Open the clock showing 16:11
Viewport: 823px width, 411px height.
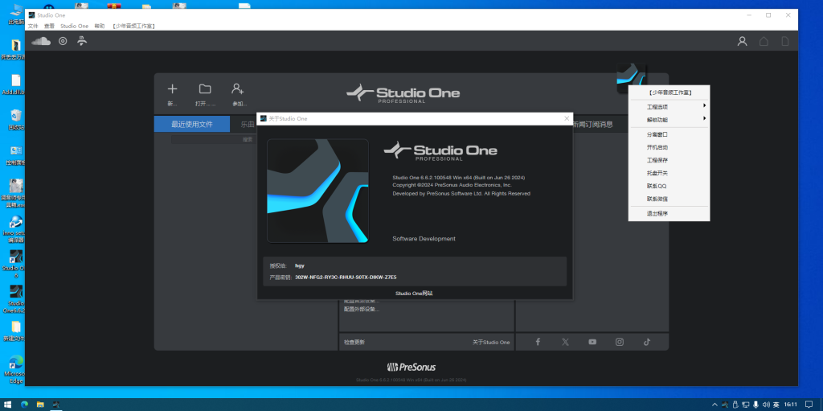coord(790,405)
